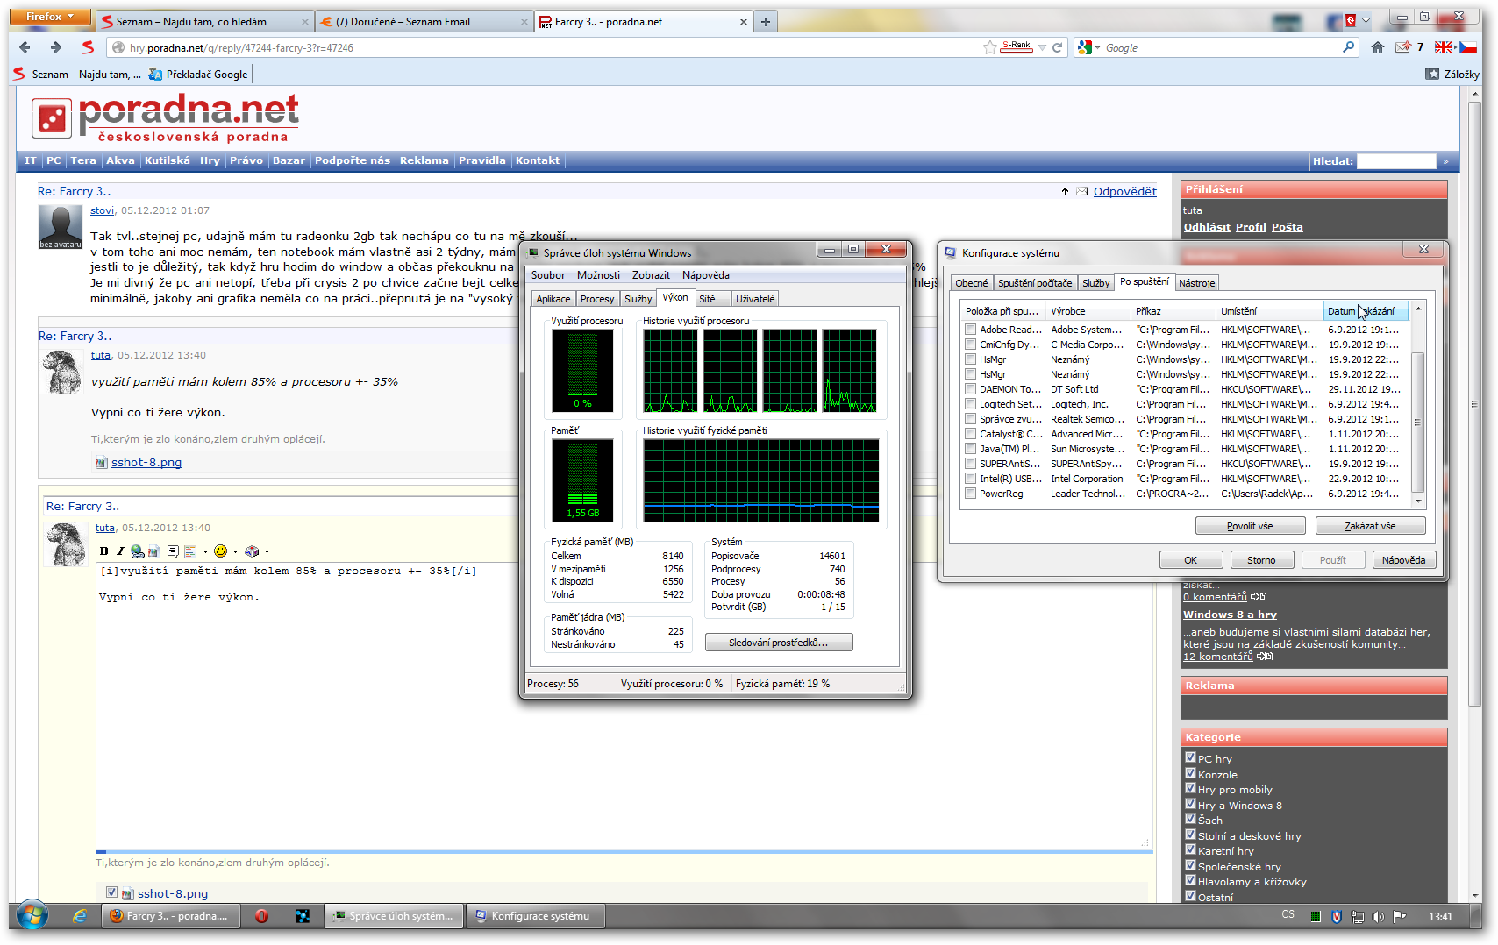Switch to the Procesy tab in Task Manager
This screenshot has height=945, width=1498.
pyautogui.click(x=596, y=299)
